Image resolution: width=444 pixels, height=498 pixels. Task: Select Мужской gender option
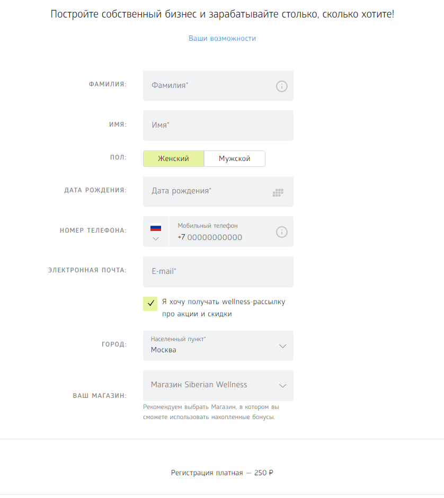pyautogui.click(x=234, y=158)
